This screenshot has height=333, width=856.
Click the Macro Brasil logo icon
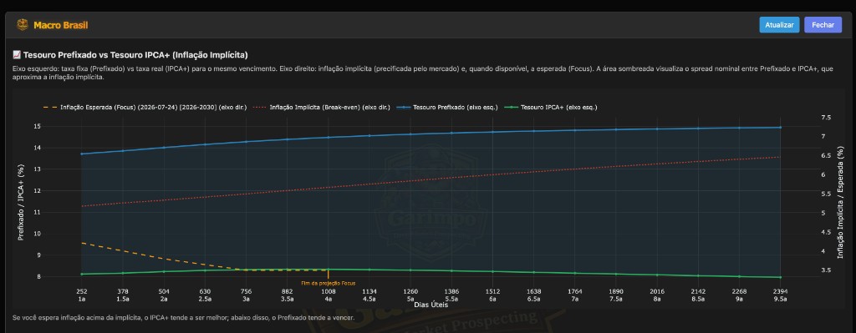23,25
